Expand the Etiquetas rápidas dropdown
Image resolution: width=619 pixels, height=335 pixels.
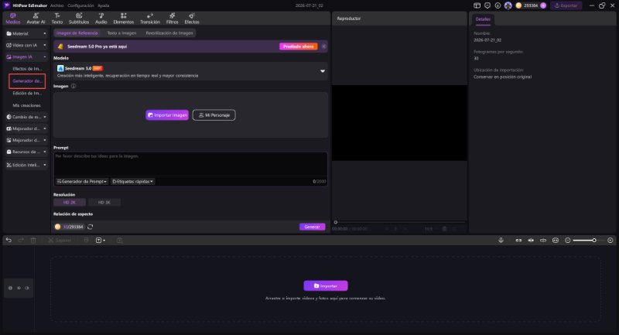(132, 182)
